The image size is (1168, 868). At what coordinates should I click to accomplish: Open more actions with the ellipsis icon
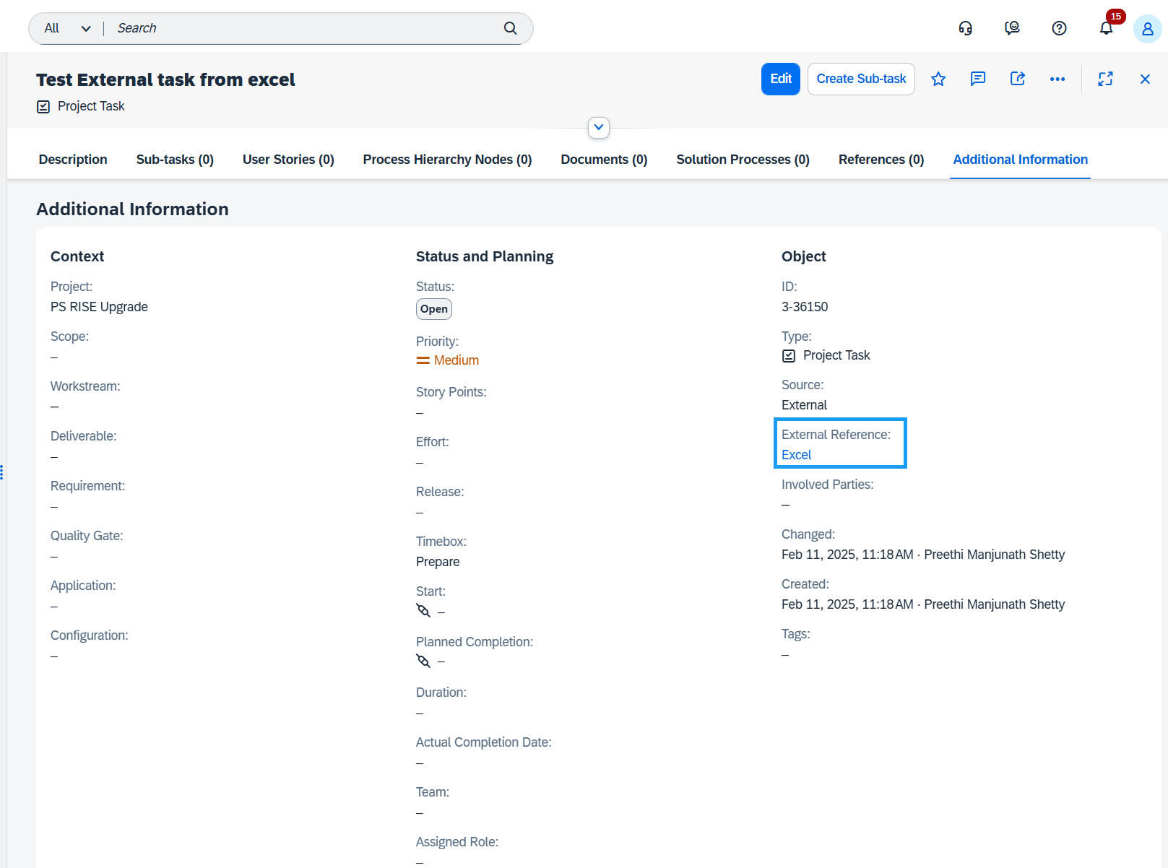1057,79
